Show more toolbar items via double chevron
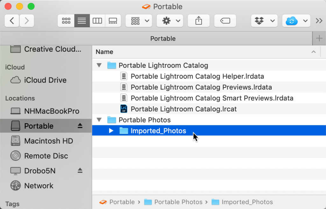 [319, 21]
